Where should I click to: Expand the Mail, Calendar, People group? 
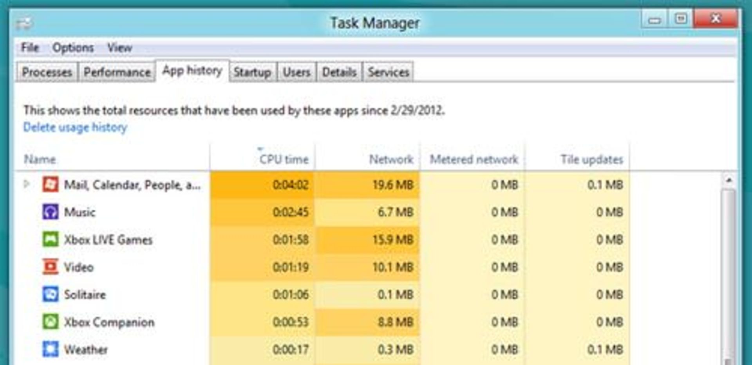pos(27,184)
